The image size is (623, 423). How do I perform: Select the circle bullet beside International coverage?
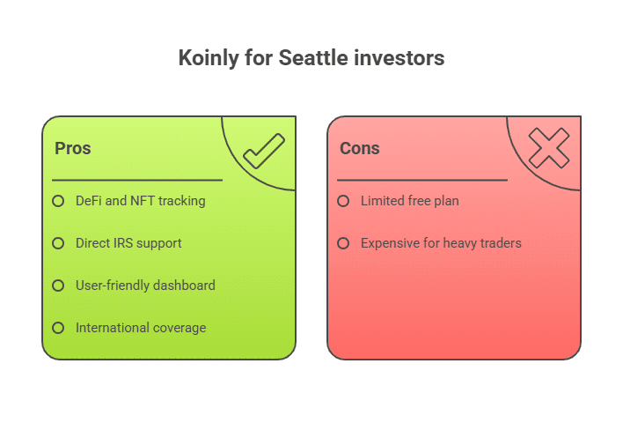coord(58,328)
